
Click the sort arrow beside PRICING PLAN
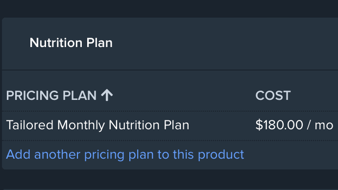107,95
